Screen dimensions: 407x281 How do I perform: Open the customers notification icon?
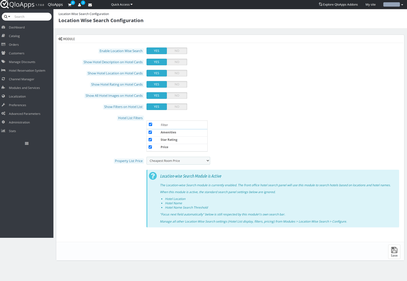click(79, 5)
